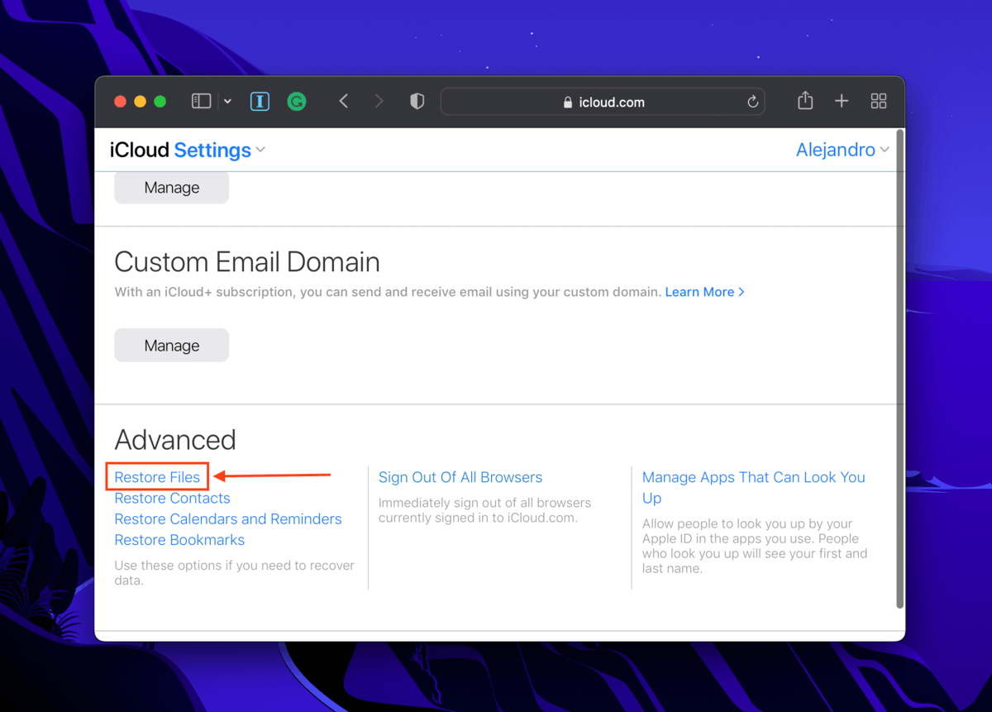Close the Safari window
Image resolution: width=992 pixels, height=712 pixels.
coord(120,102)
